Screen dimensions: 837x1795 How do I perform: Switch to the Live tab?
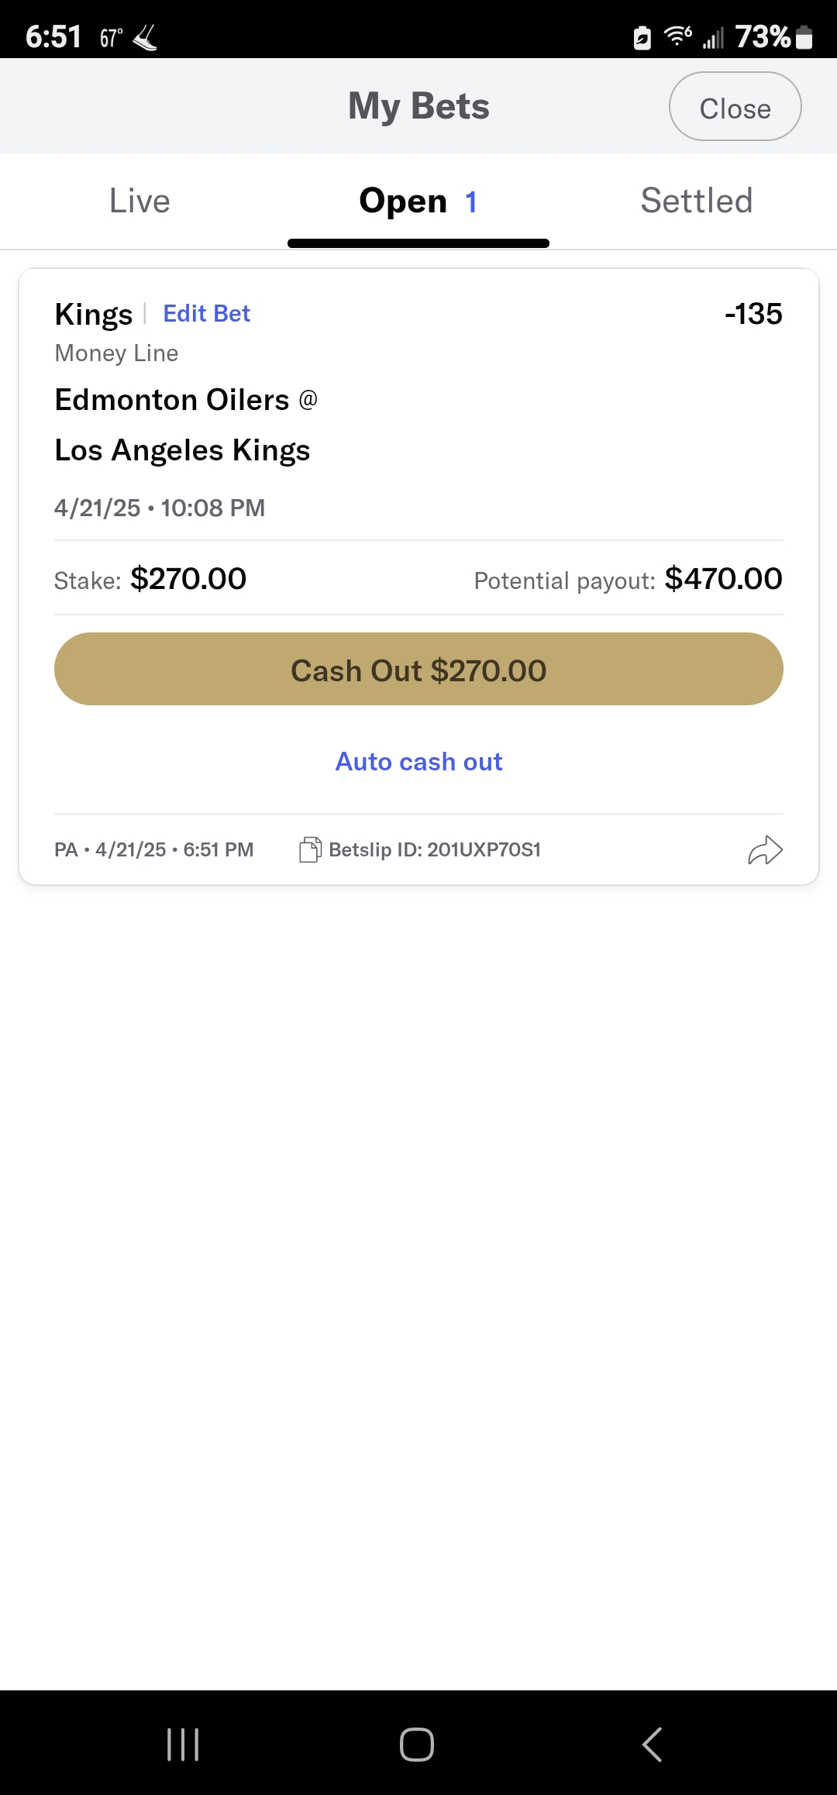coord(139,202)
